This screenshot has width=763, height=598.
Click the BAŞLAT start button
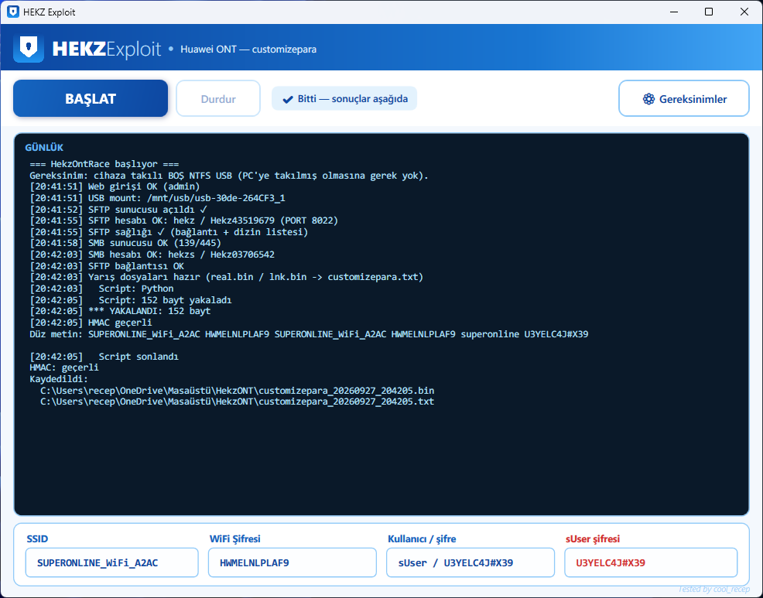pyautogui.click(x=91, y=98)
